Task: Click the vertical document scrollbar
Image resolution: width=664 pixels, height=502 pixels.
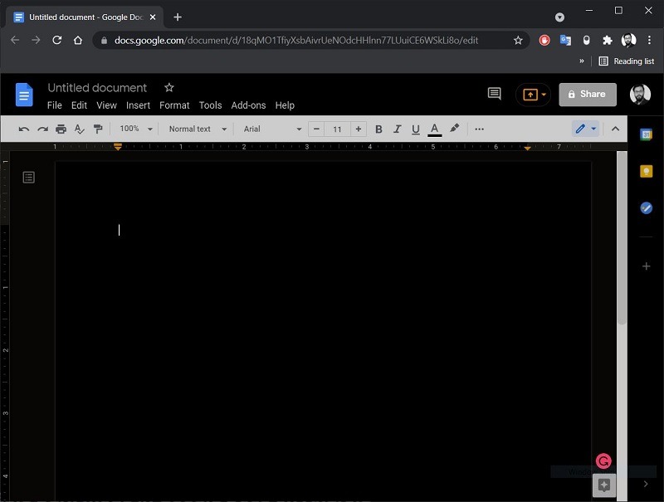Action: pos(622,238)
